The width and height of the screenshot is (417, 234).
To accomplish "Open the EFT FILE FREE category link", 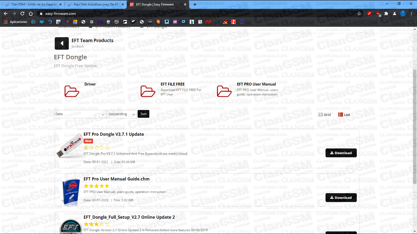I will [173, 84].
